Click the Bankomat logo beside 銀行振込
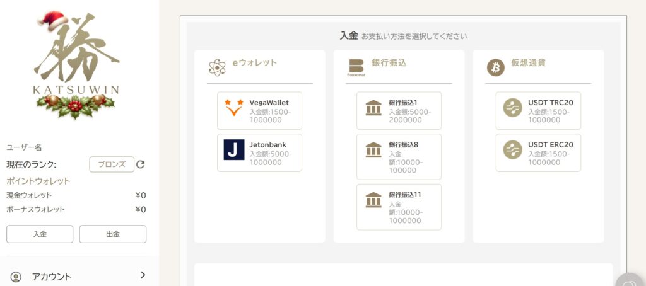646x286 pixels. click(x=356, y=67)
